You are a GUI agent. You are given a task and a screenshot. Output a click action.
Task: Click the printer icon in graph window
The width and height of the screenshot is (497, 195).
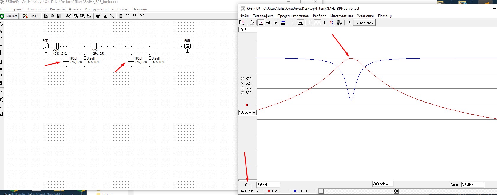(252, 23)
